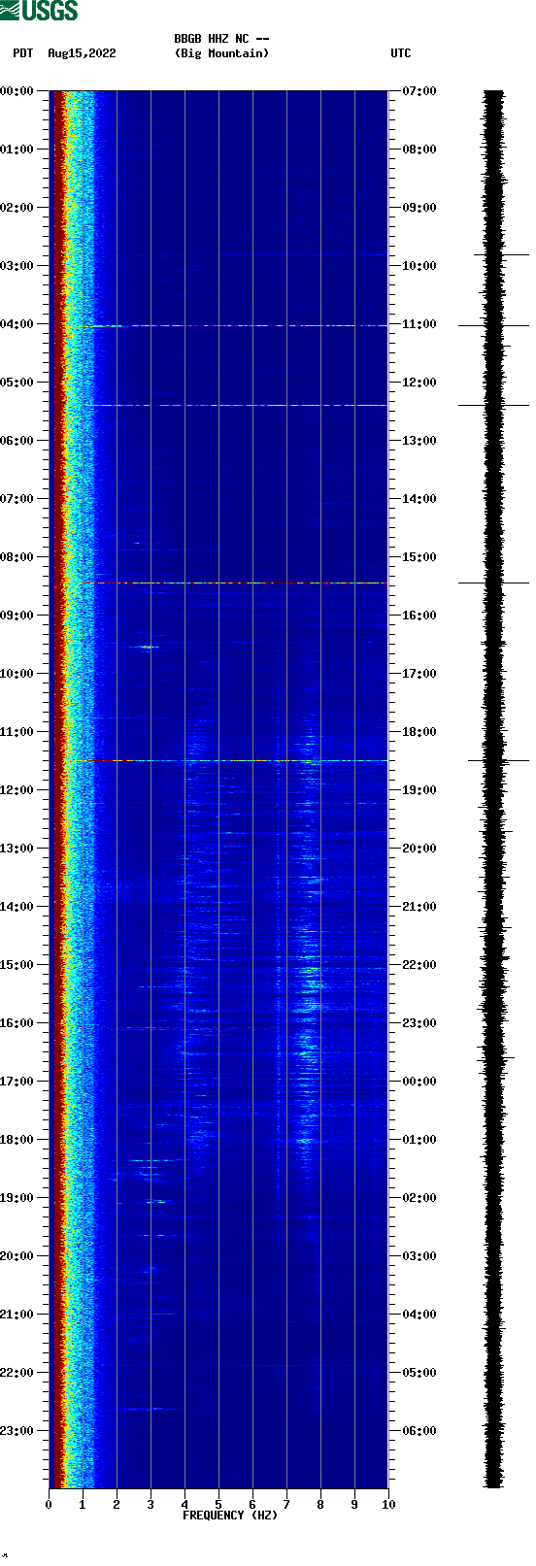Click the USGS logo
Image resolution: width=536 pixels, height=1566 pixels.
[x=39, y=11]
